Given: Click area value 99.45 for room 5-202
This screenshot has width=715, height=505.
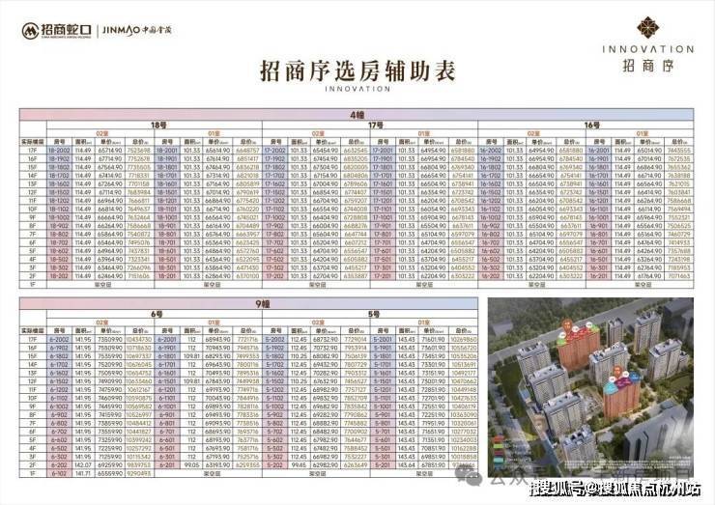Looking at the screenshot, I should (300, 465).
